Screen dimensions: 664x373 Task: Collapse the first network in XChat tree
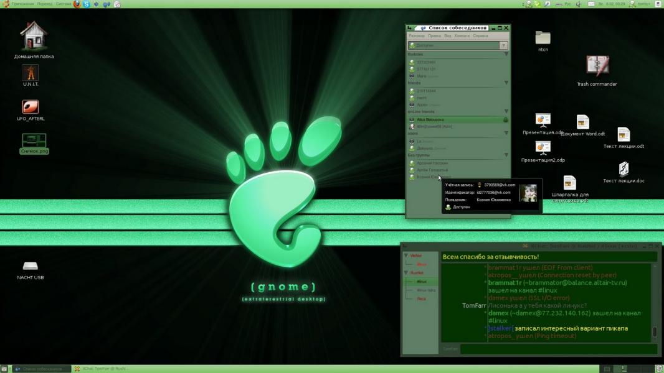[406, 256]
